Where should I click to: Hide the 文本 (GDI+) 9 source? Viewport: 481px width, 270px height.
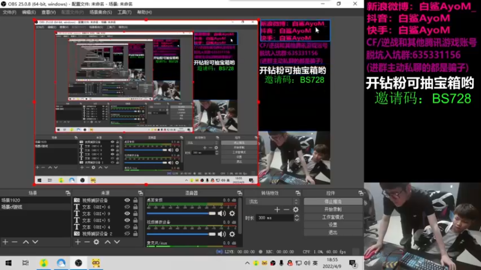pyautogui.click(x=127, y=214)
